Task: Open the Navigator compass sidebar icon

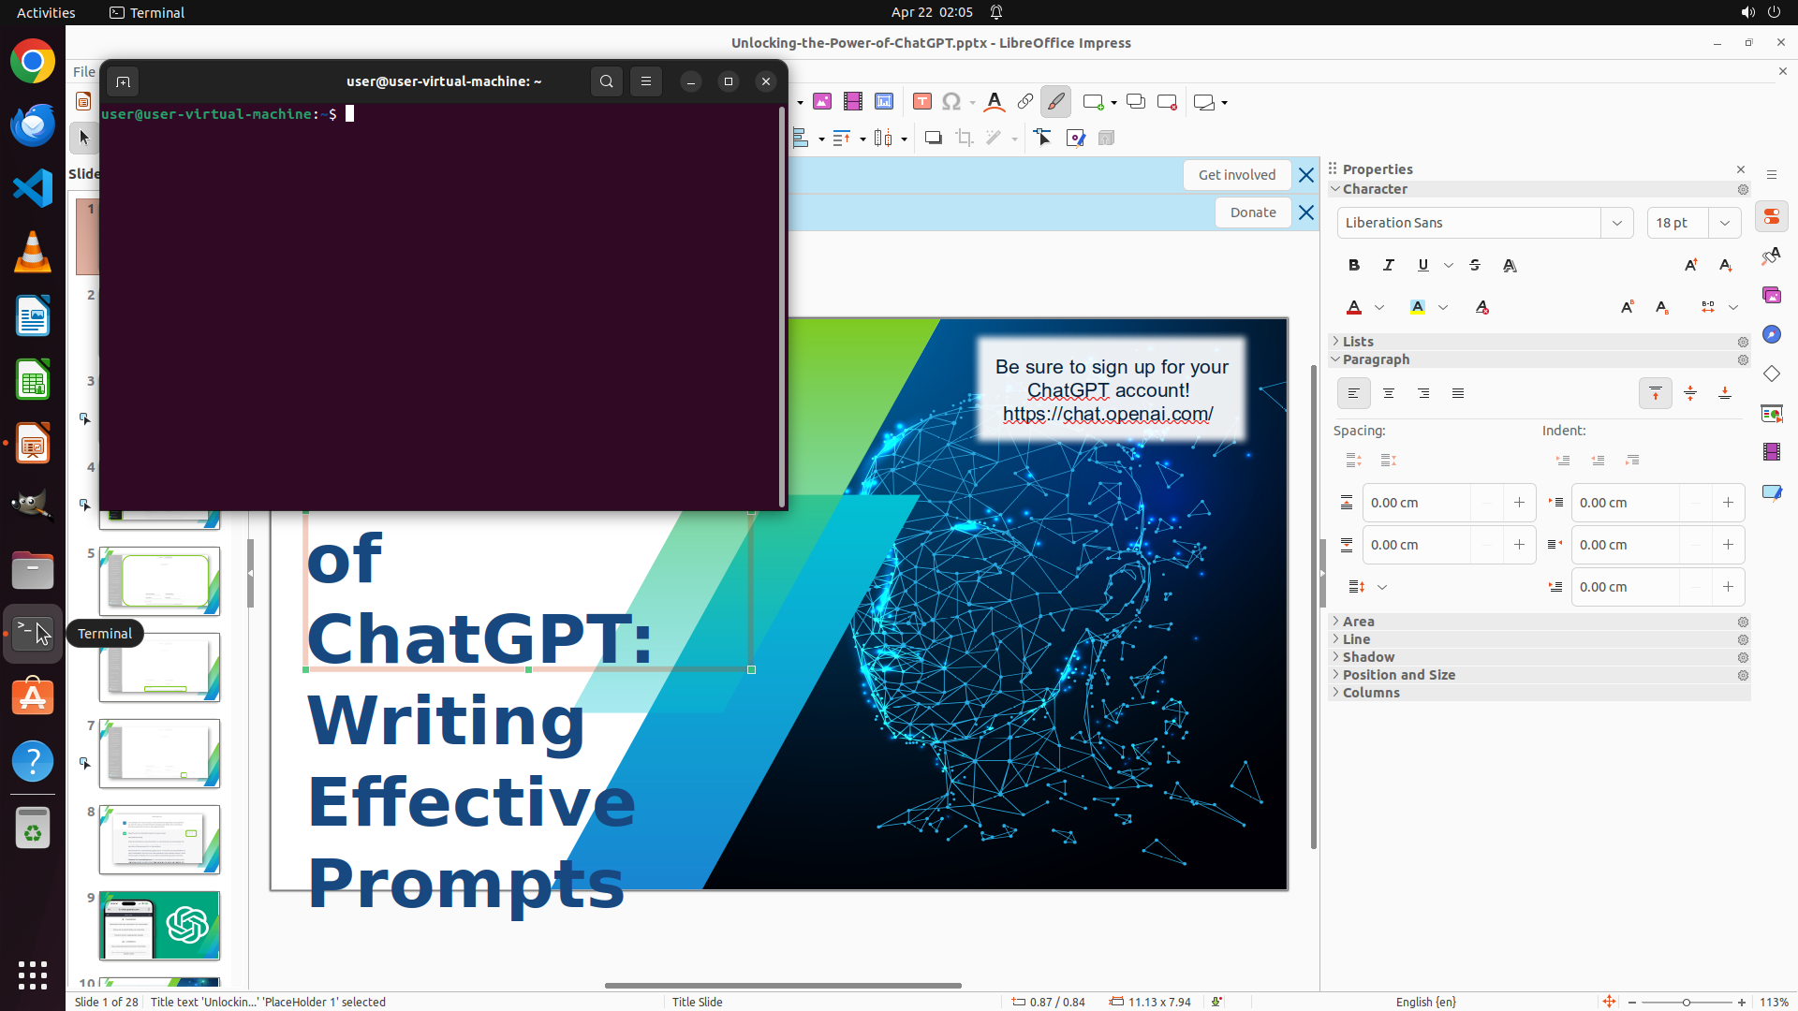Action: (x=1771, y=334)
